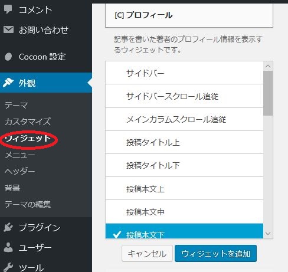Select サイドバー as widget area
Screen dimensions: 288x272
tap(184, 73)
